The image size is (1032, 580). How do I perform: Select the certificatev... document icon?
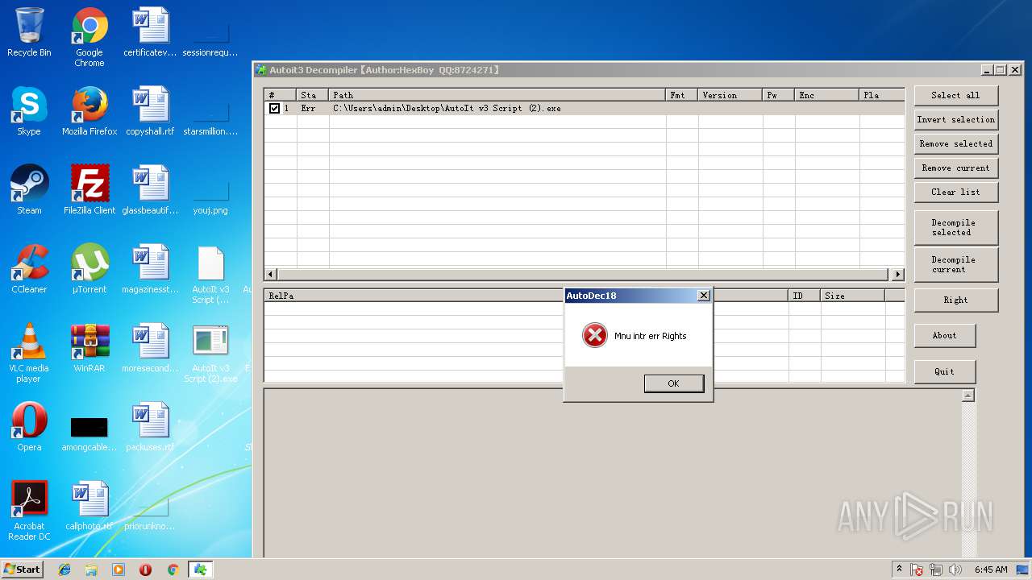[x=150, y=33]
